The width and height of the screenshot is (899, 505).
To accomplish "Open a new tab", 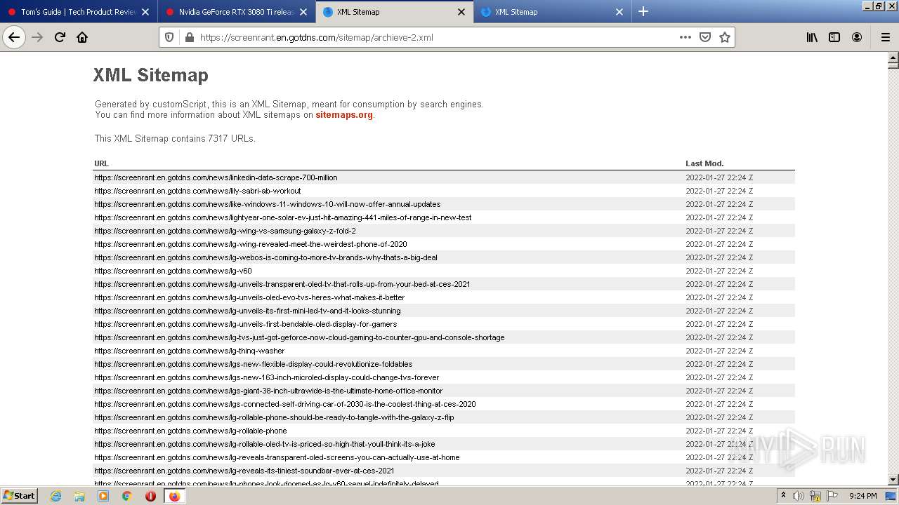I will pyautogui.click(x=643, y=11).
